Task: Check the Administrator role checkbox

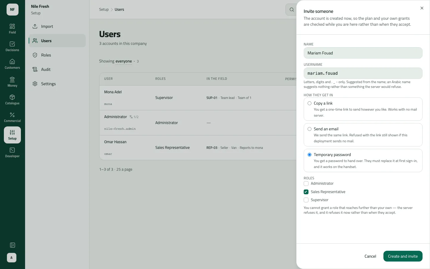Action: 306,184
